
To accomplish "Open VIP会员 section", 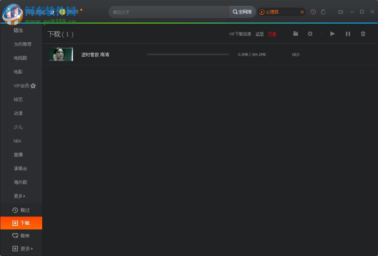I will tap(25, 85).
